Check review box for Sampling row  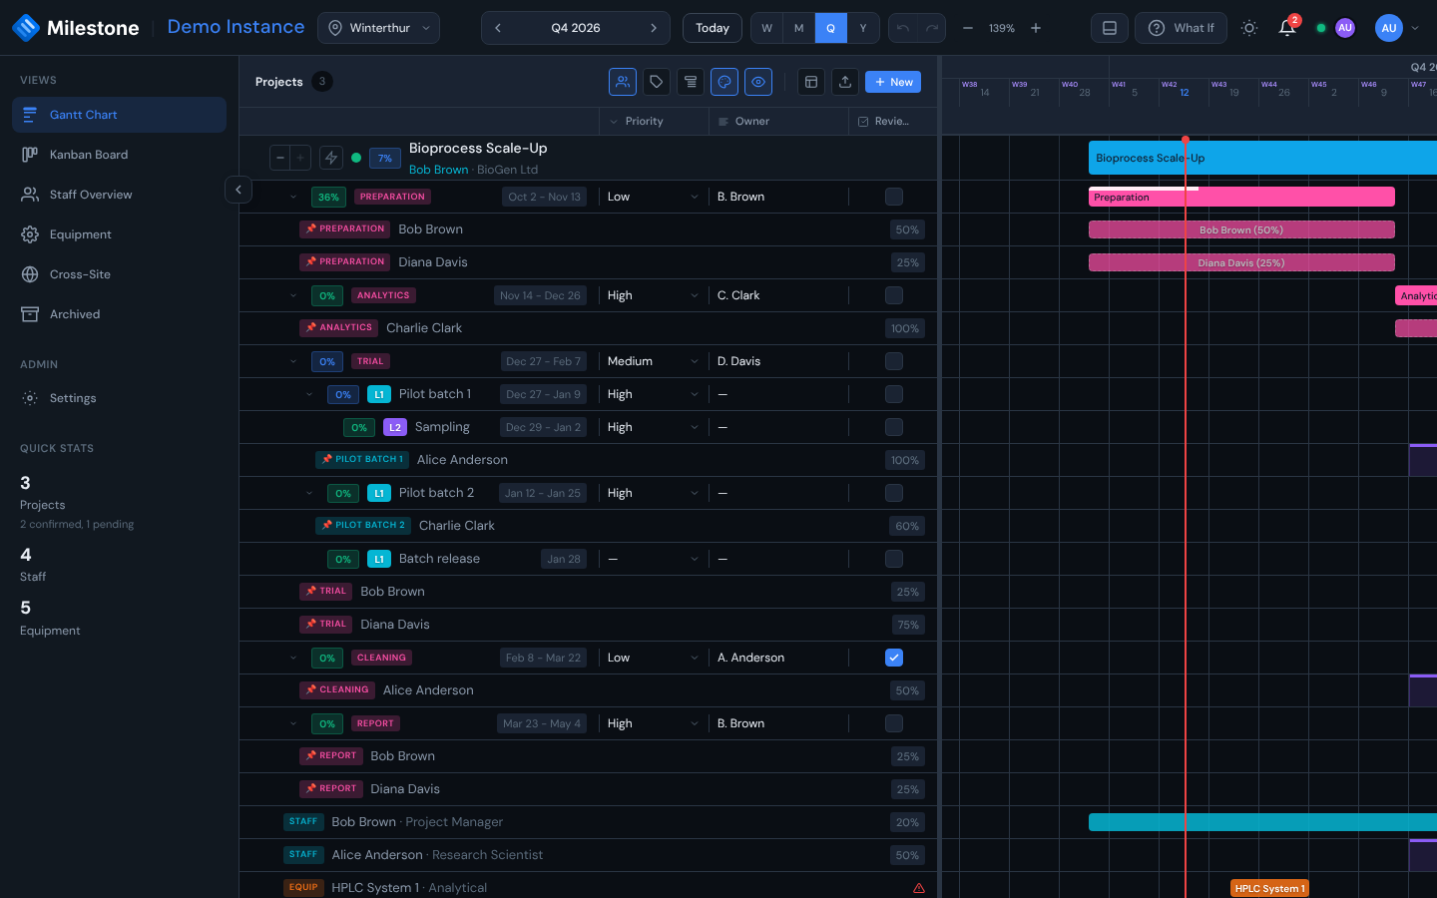click(x=894, y=427)
